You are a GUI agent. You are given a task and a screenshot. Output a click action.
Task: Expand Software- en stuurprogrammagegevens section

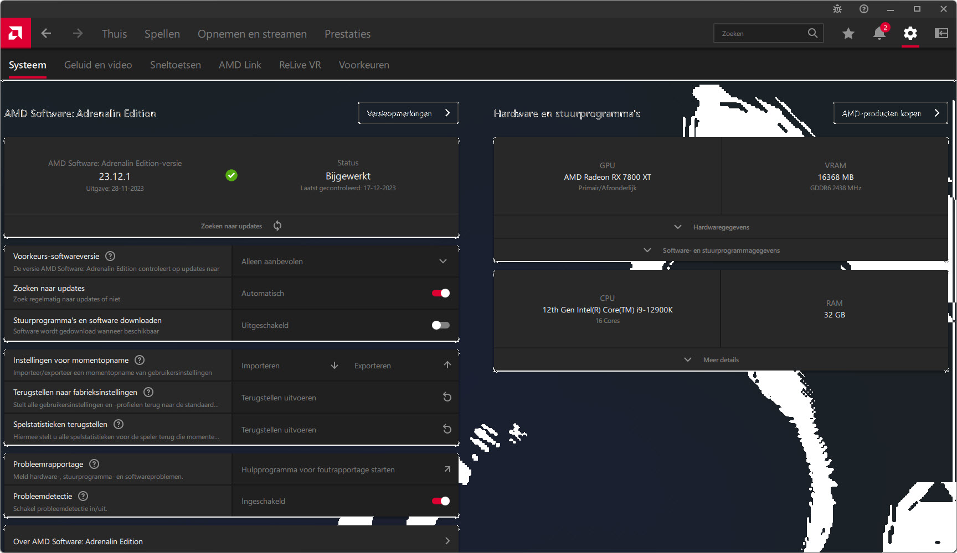click(x=721, y=250)
